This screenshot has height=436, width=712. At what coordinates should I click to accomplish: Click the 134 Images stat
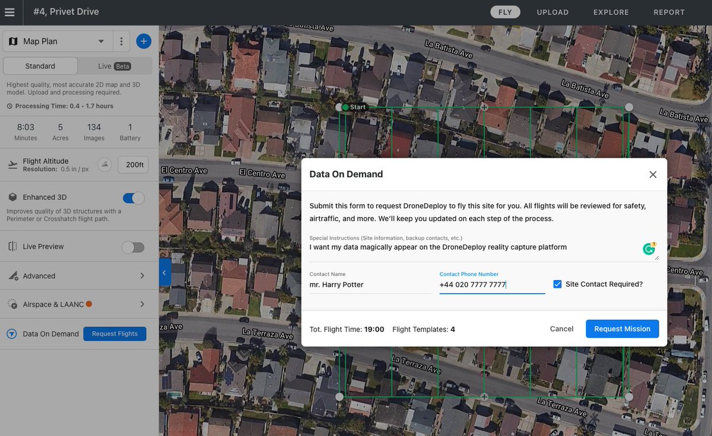(x=94, y=132)
